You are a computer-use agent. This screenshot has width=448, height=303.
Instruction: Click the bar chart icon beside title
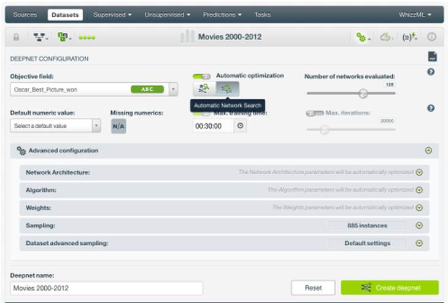pyautogui.click(x=187, y=37)
